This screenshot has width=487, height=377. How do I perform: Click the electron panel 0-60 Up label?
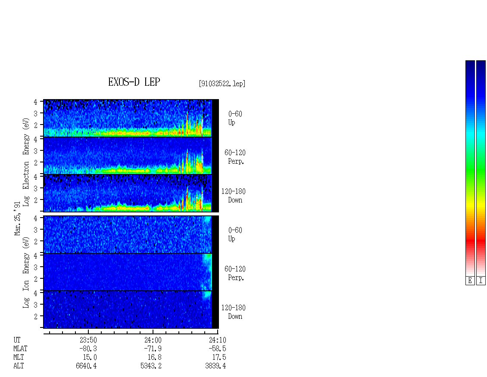[235, 118]
